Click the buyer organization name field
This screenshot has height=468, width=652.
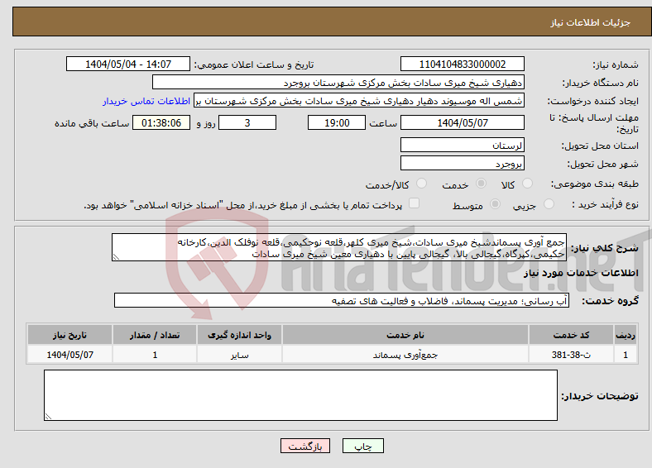(x=338, y=83)
